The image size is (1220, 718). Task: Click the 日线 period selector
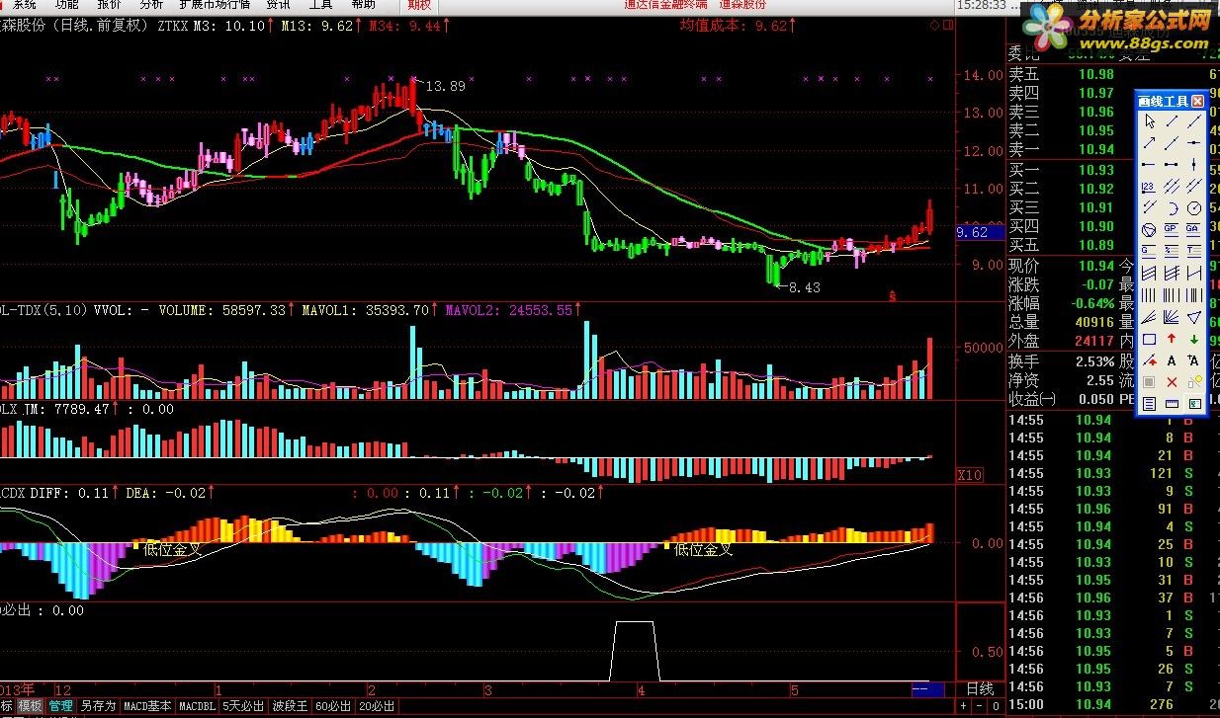click(980, 688)
